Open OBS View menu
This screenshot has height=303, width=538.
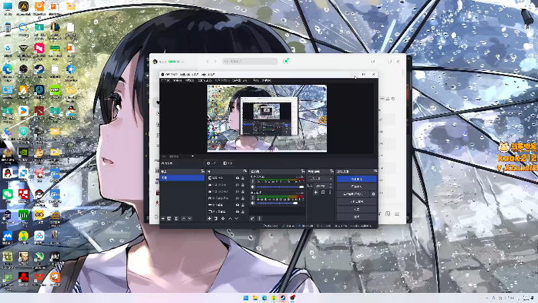click(x=190, y=80)
